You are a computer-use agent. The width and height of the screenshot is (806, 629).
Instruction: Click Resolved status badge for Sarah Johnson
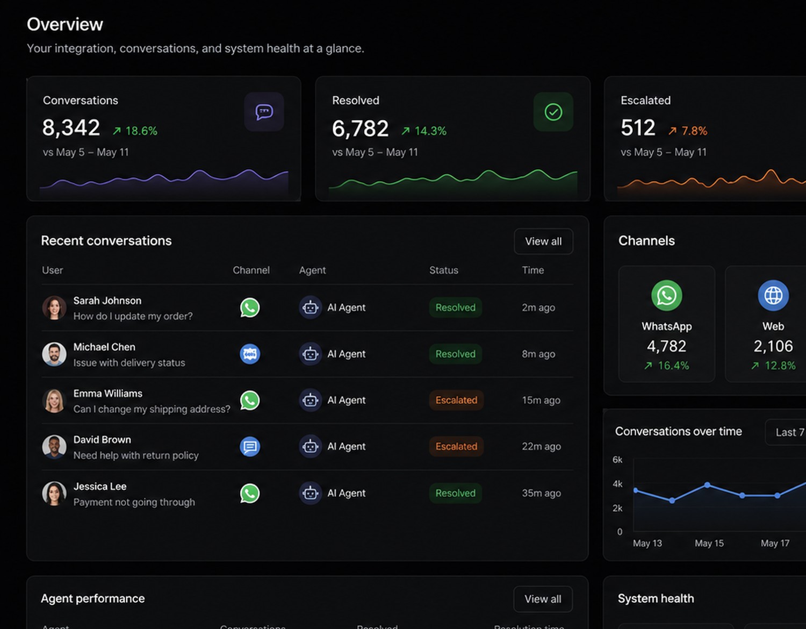(x=455, y=308)
